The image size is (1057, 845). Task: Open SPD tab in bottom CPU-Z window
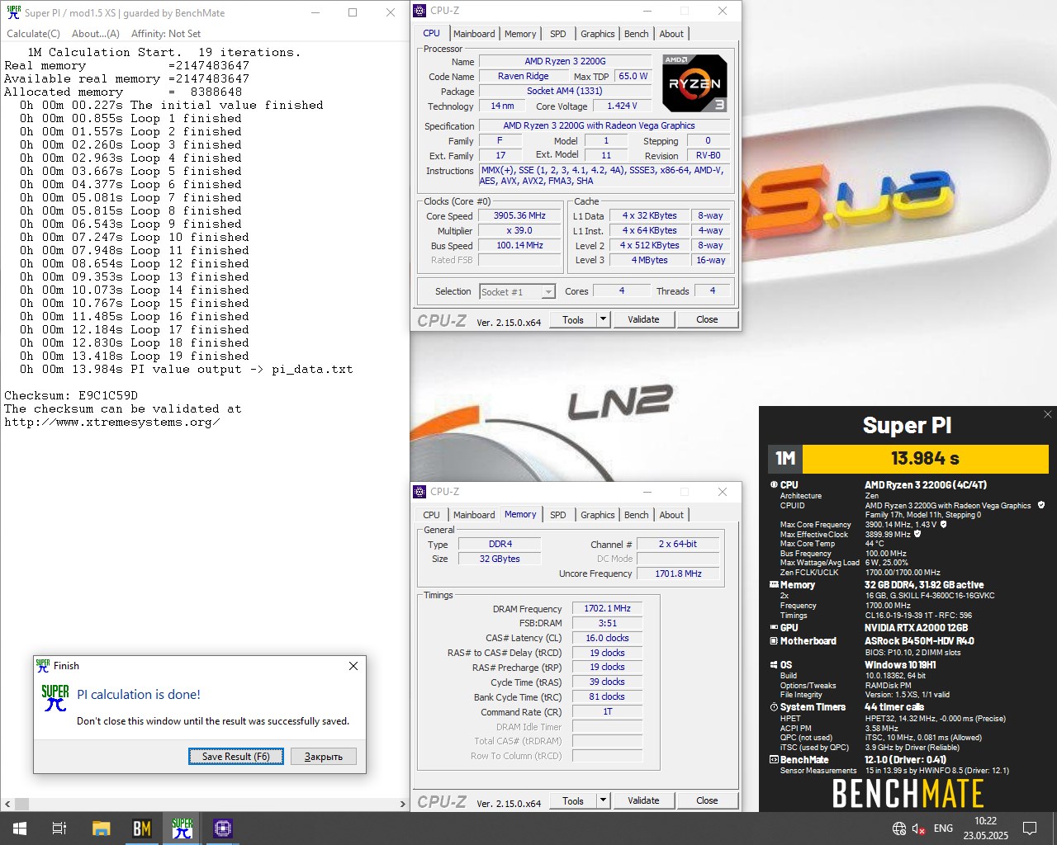click(x=558, y=515)
